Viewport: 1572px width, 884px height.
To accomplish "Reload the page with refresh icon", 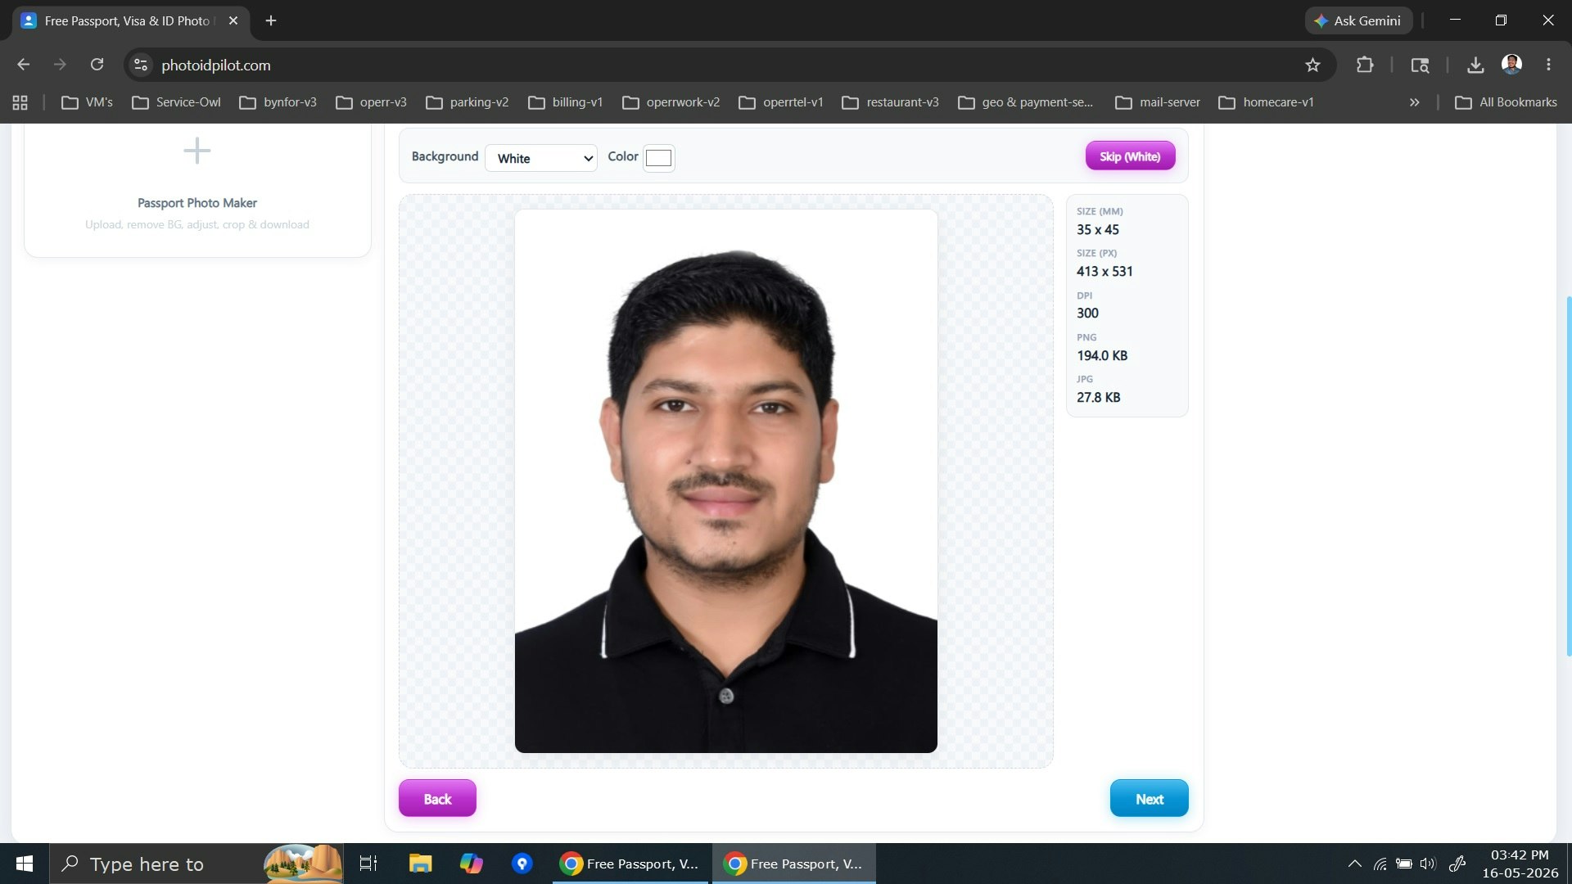I will [97, 65].
